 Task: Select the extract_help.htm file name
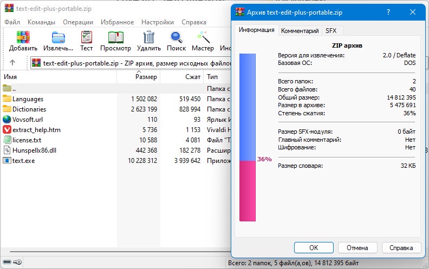pos(36,129)
